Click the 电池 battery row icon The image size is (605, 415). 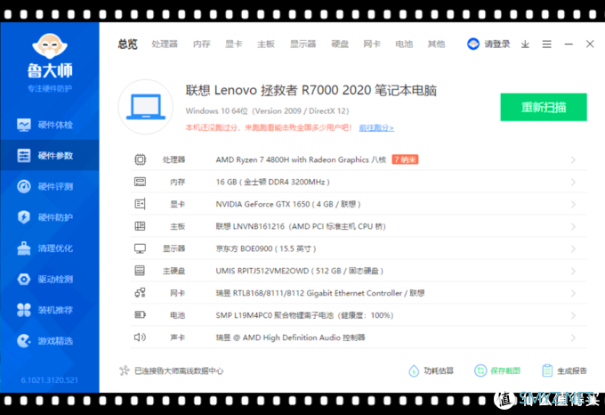click(140, 315)
